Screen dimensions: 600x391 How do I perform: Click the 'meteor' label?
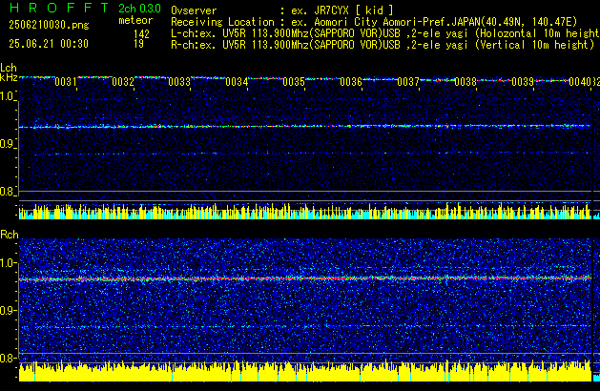point(135,20)
